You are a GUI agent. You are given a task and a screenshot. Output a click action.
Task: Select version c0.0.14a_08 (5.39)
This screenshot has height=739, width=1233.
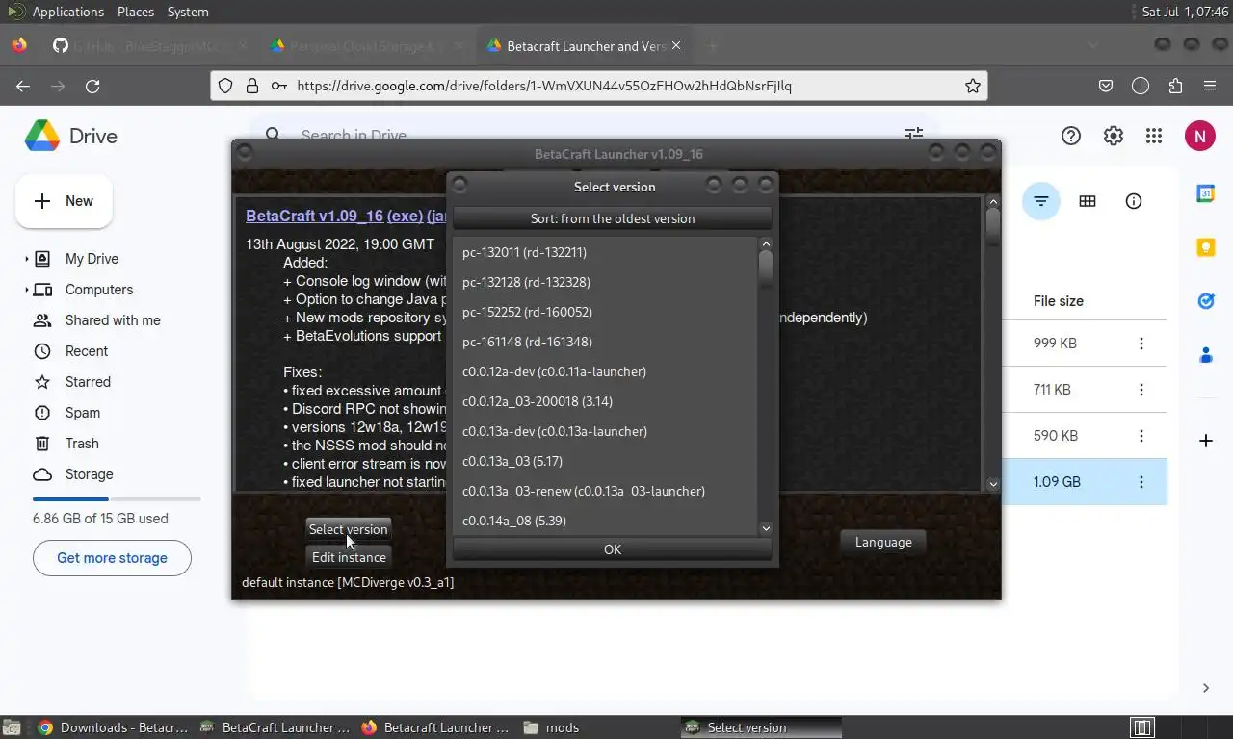coord(605,521)
